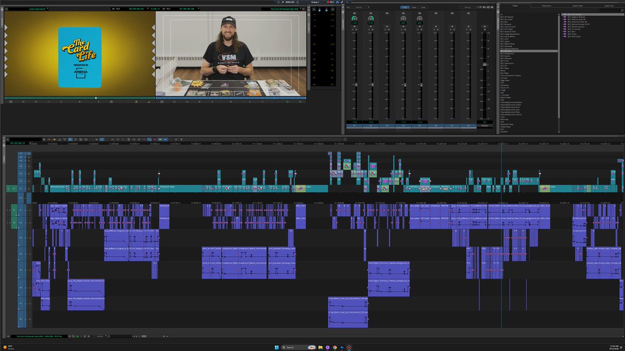This screenshot has width=625, height=351.
Task: Click the timeline zoom slider at the bottom
Action: pyautogui.click(x=144, y=336)
